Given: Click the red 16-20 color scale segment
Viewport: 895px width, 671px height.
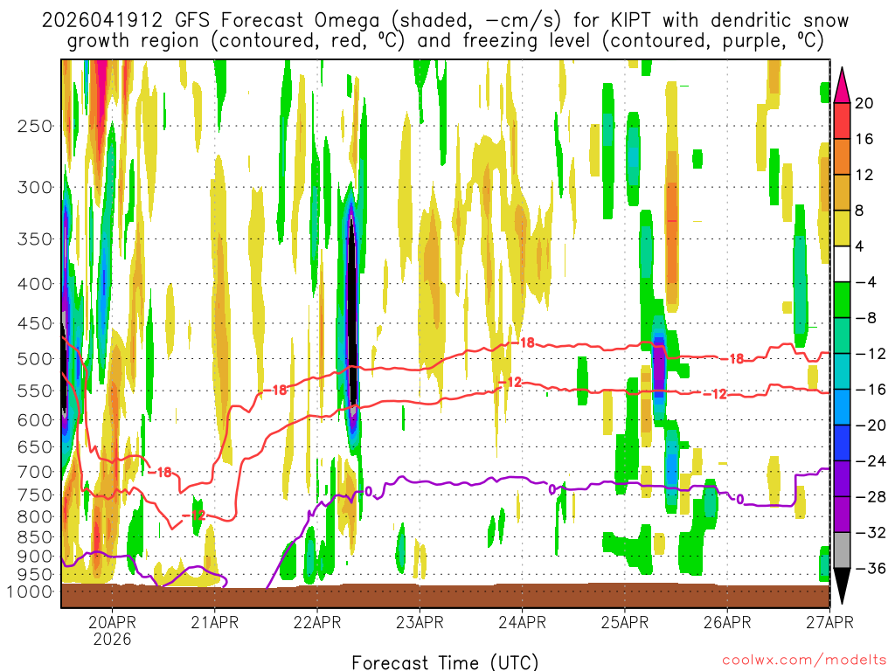Looking at the screenshot, I should click(x=842, y=121).
